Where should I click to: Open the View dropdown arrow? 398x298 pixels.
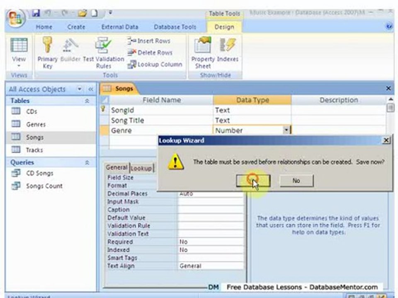19,66
